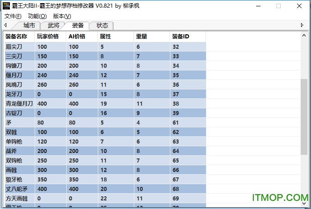Image resolution: width=311 pixels, height=209 pixels.
Task: Sort by 装备名称 column header
Action: 19,37
